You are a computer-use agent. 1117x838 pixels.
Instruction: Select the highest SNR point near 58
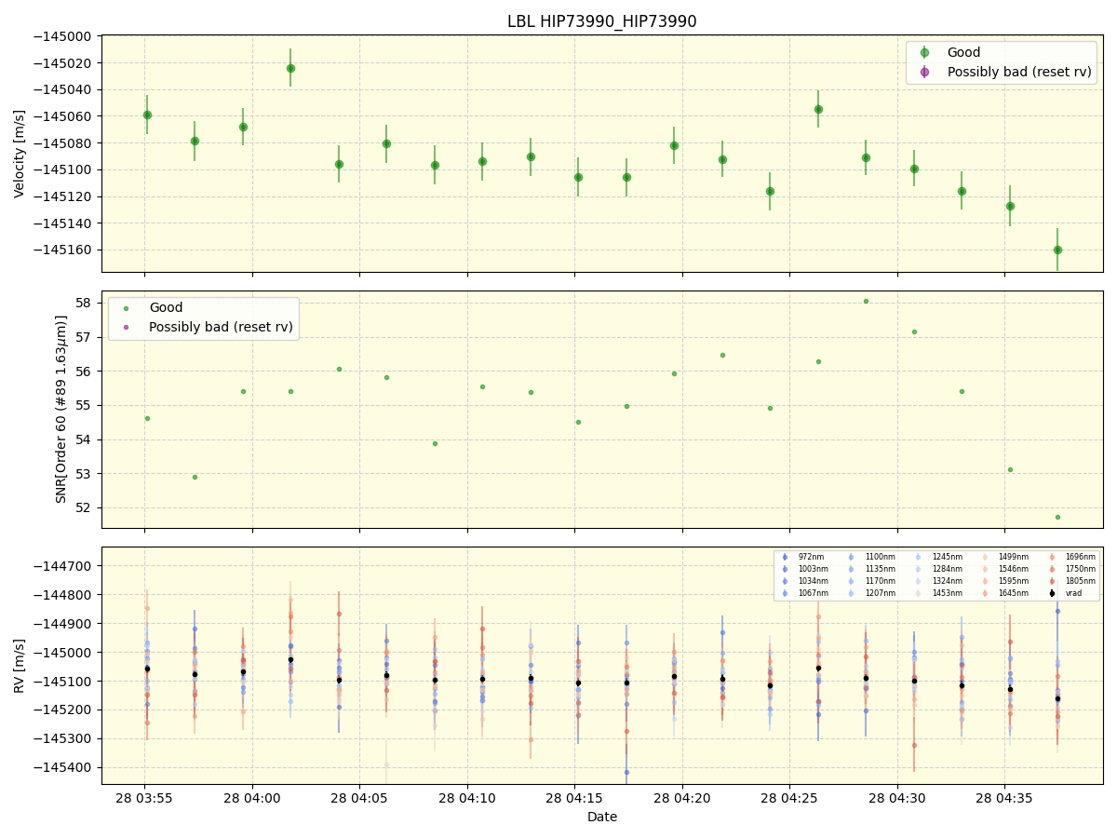tap(866, 301)
